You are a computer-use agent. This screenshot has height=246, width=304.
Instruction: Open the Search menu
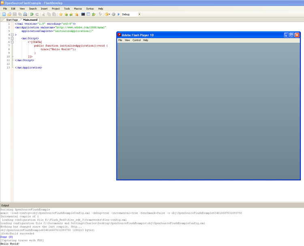(x=33, y=9)
